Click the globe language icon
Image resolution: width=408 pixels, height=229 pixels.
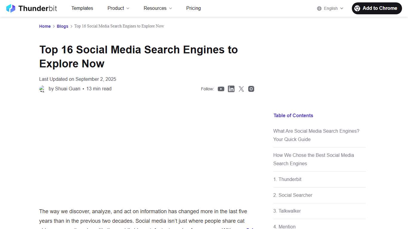coord(319,8)
